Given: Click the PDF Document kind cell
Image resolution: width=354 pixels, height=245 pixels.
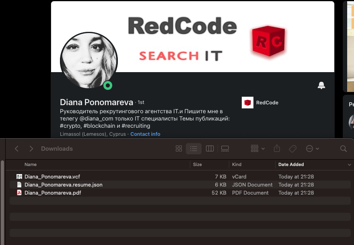Looking at the screenshot, I should [250, 193].
